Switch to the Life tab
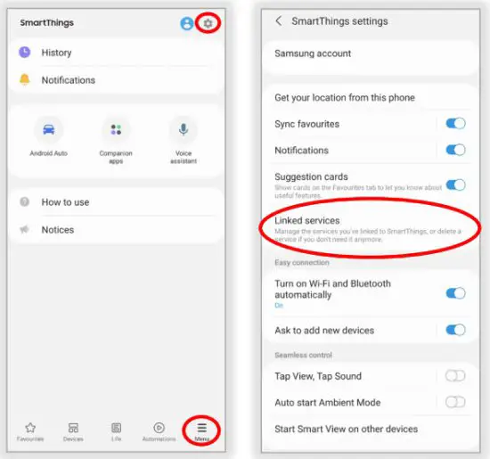Viewport: 490px width, 459px height. pos(116,431)
